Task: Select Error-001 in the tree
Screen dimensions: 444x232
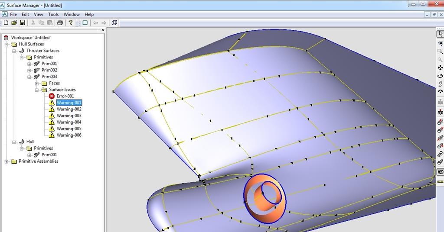Action: coord(65,96)
